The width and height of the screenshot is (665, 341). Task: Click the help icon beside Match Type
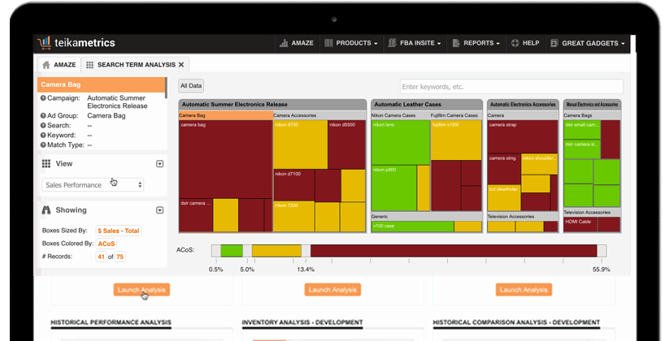(43, 145)
